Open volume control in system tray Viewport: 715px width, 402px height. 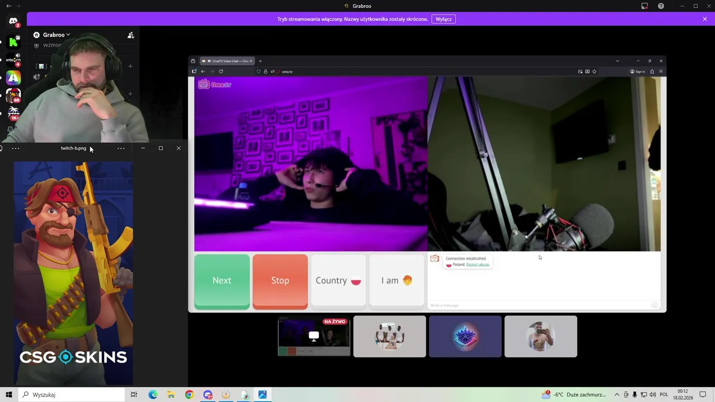pos(652,395)
